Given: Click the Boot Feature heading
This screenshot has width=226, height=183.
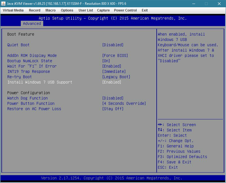Looking at the screenshot, I should tap(21, 34).
